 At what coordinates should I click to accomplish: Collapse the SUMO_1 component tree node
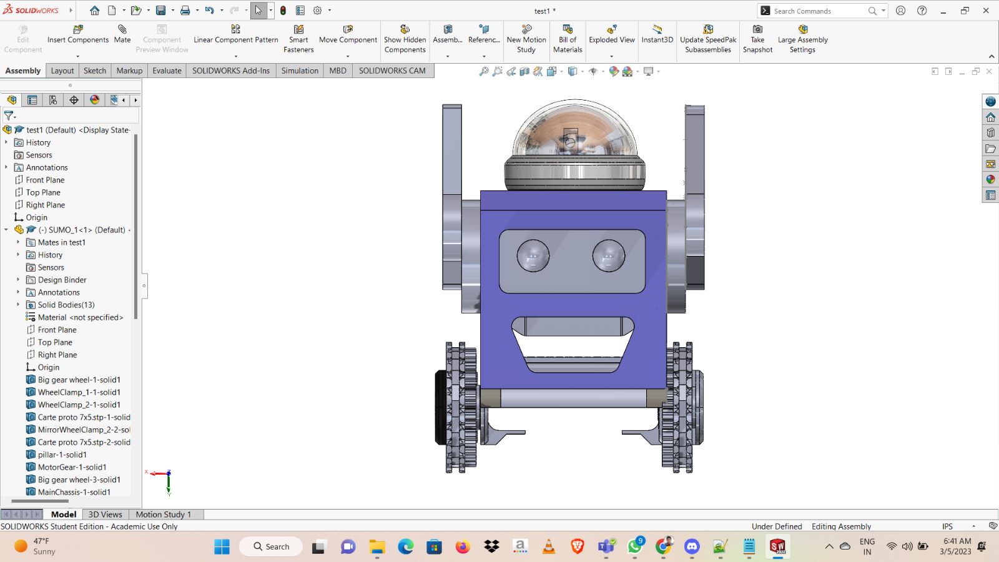click(x=6, y=230)
